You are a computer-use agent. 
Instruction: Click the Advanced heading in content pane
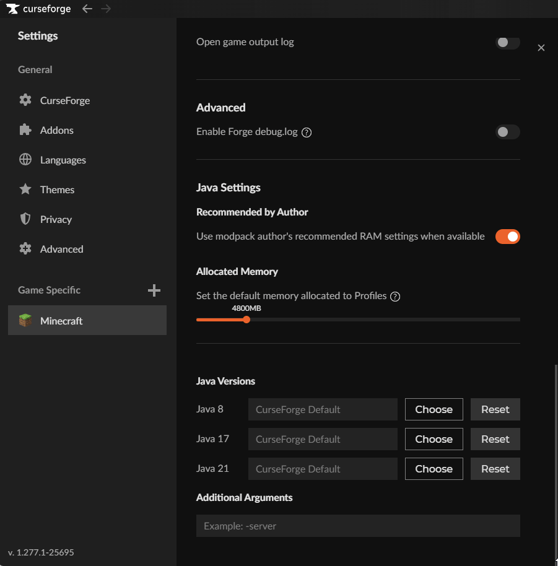[221, 108]
